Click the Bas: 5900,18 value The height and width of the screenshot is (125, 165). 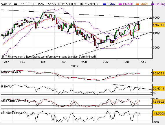click(x=68, y=4)
